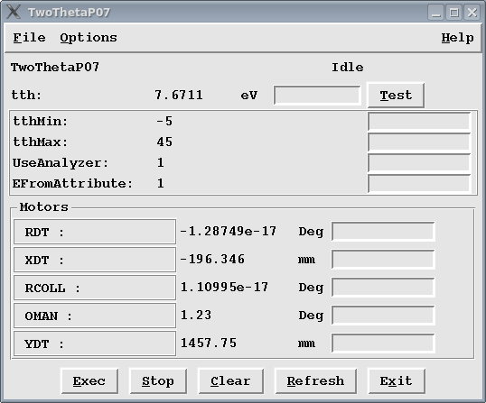Close the TwoThetaP07 window
Image resolution: width=486 pixels, height=403 pixels.
click(472, 13)
